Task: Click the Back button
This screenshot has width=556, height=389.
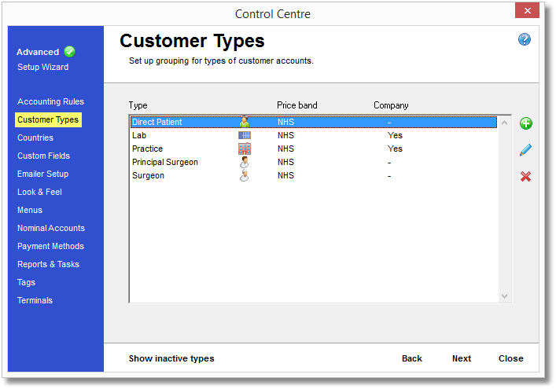Action: pos(412,358)
